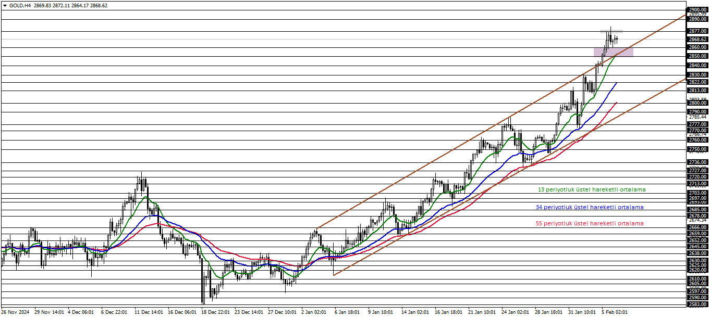
Task: Select the purple rectangle zone near 2850
Action: (x=614, y=52)
